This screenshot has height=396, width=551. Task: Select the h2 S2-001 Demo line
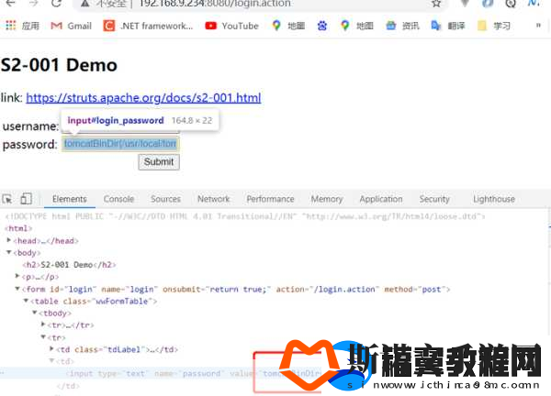coord(69,265)
